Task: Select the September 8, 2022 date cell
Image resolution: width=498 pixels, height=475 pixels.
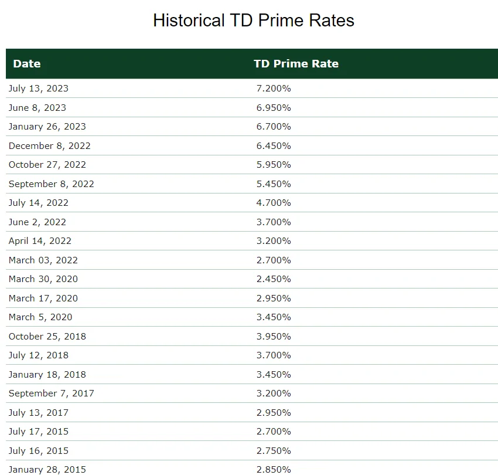Action: point(51,184)
